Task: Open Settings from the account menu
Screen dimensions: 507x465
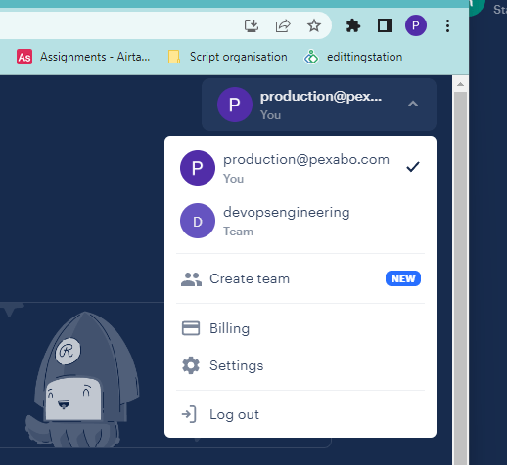Action: point(300,365)
